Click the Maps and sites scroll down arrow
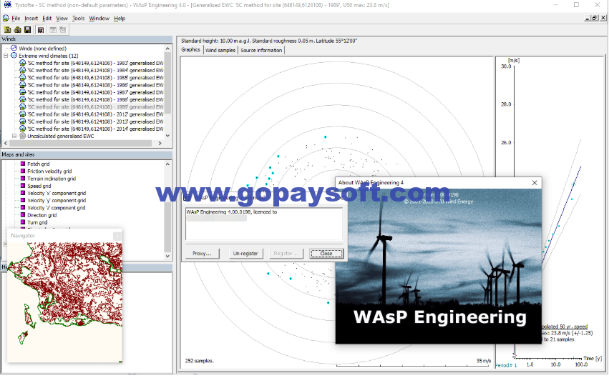609x388 pixels. click(x=167, y=256)
